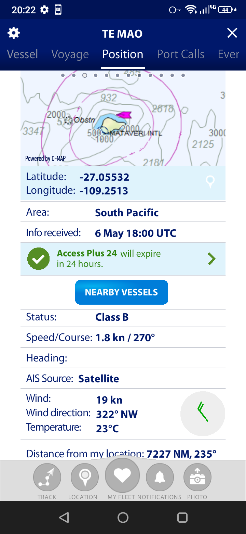
Task: Close the TE MAO vessel page
Action: tap(232, 33)
